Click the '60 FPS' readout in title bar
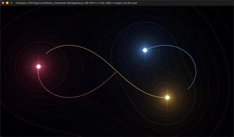234x137 pixels. tap(89, 3)
